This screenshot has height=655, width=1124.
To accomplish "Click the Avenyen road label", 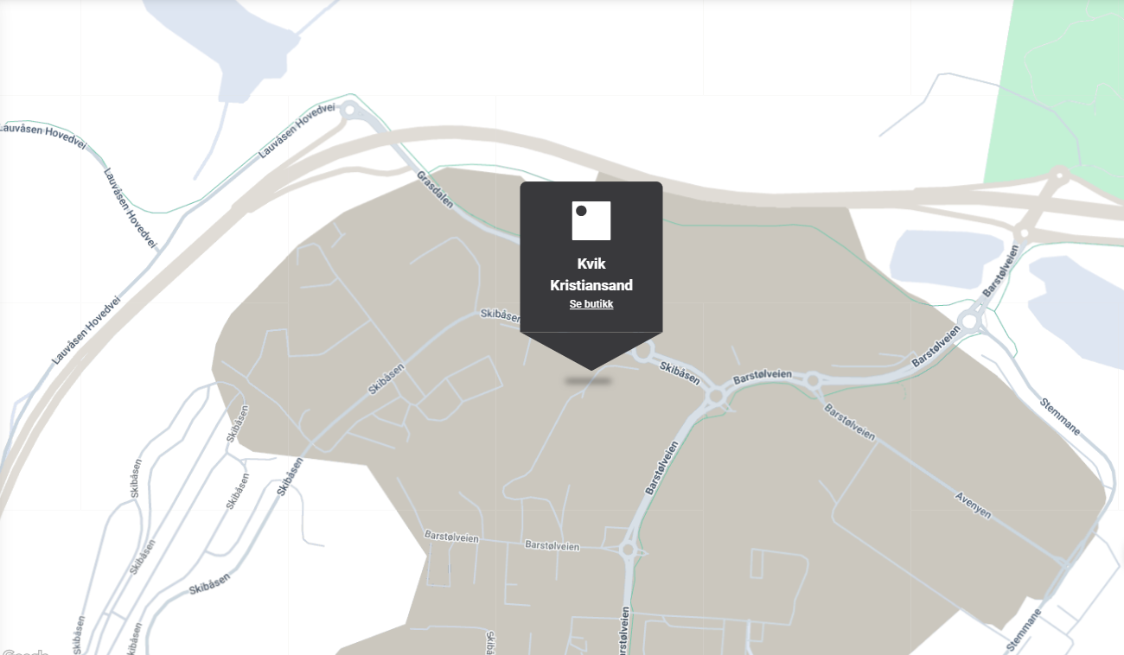I will 973,505.
